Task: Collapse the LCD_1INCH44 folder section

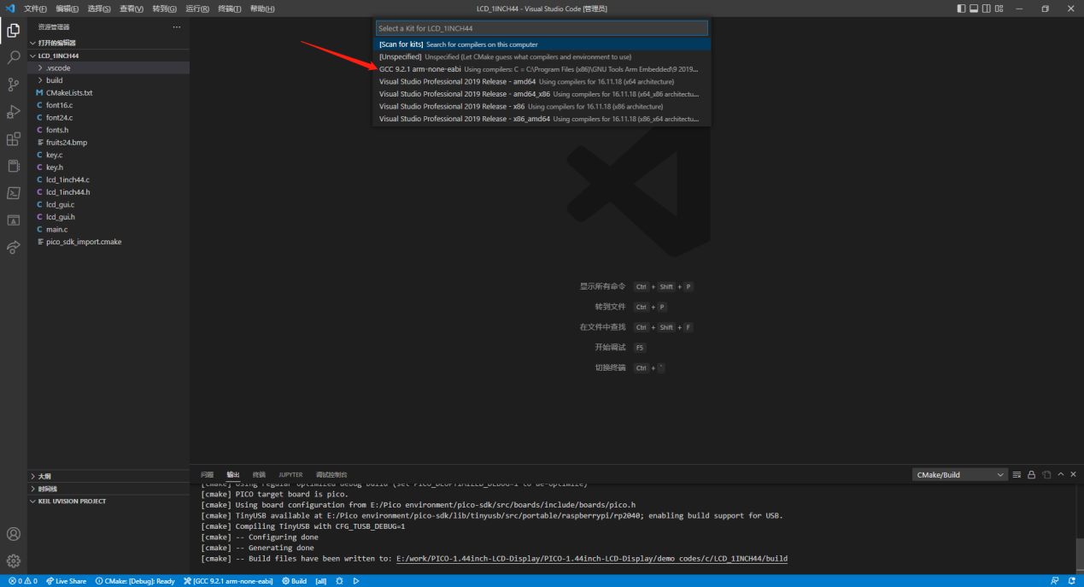Action: 108,56
